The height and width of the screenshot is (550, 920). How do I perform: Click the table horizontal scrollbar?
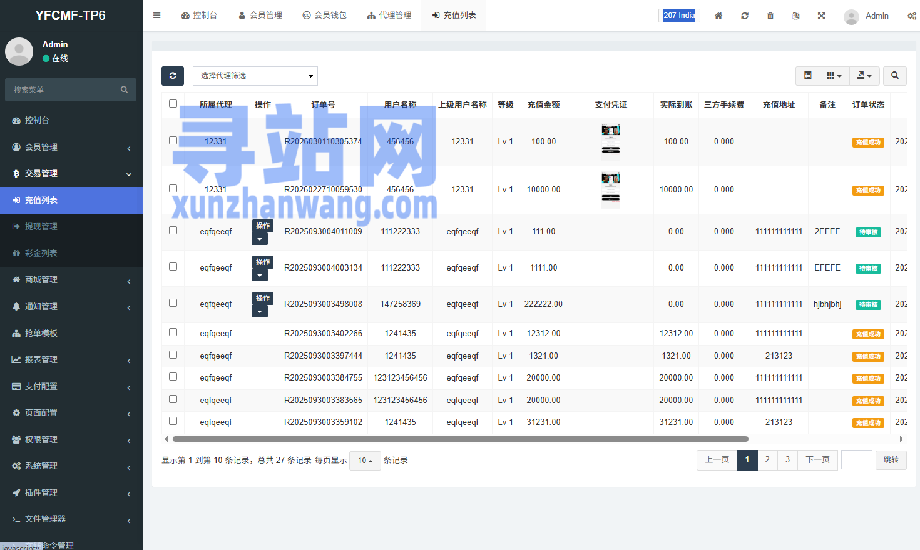(x=460, y=439)
